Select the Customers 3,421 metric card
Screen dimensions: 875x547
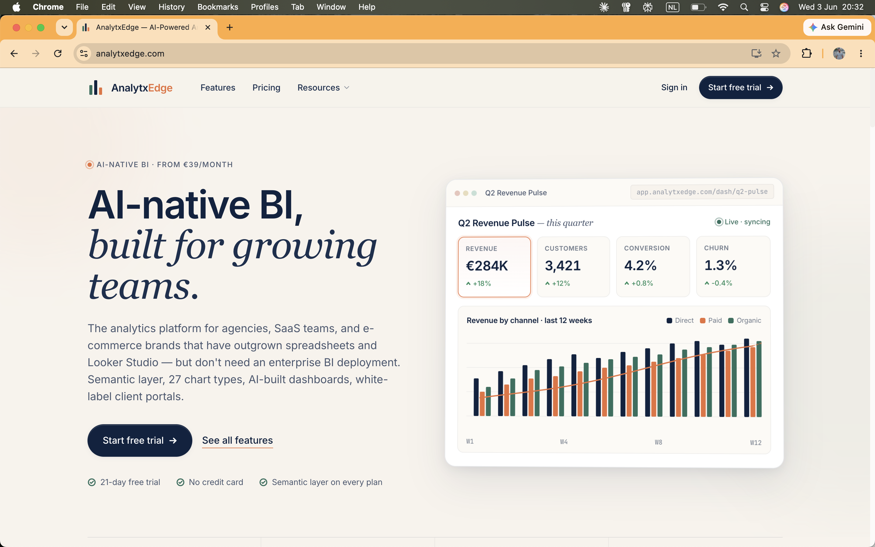573,267
